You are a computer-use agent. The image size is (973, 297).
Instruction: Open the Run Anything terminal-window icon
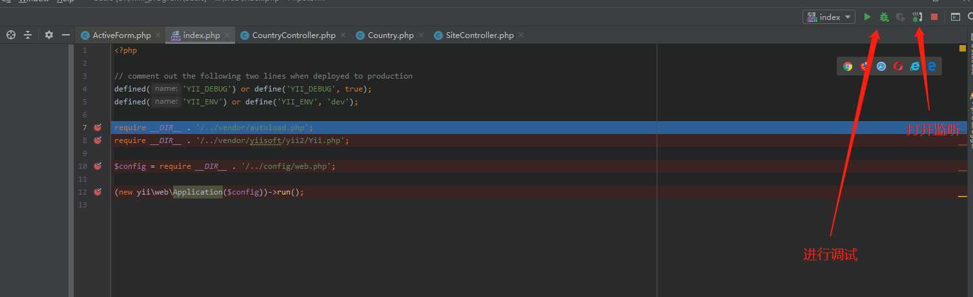(956, 17)
